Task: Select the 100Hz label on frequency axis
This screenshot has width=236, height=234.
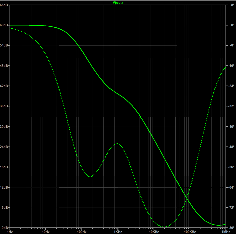Action: (x=82, y=231)
